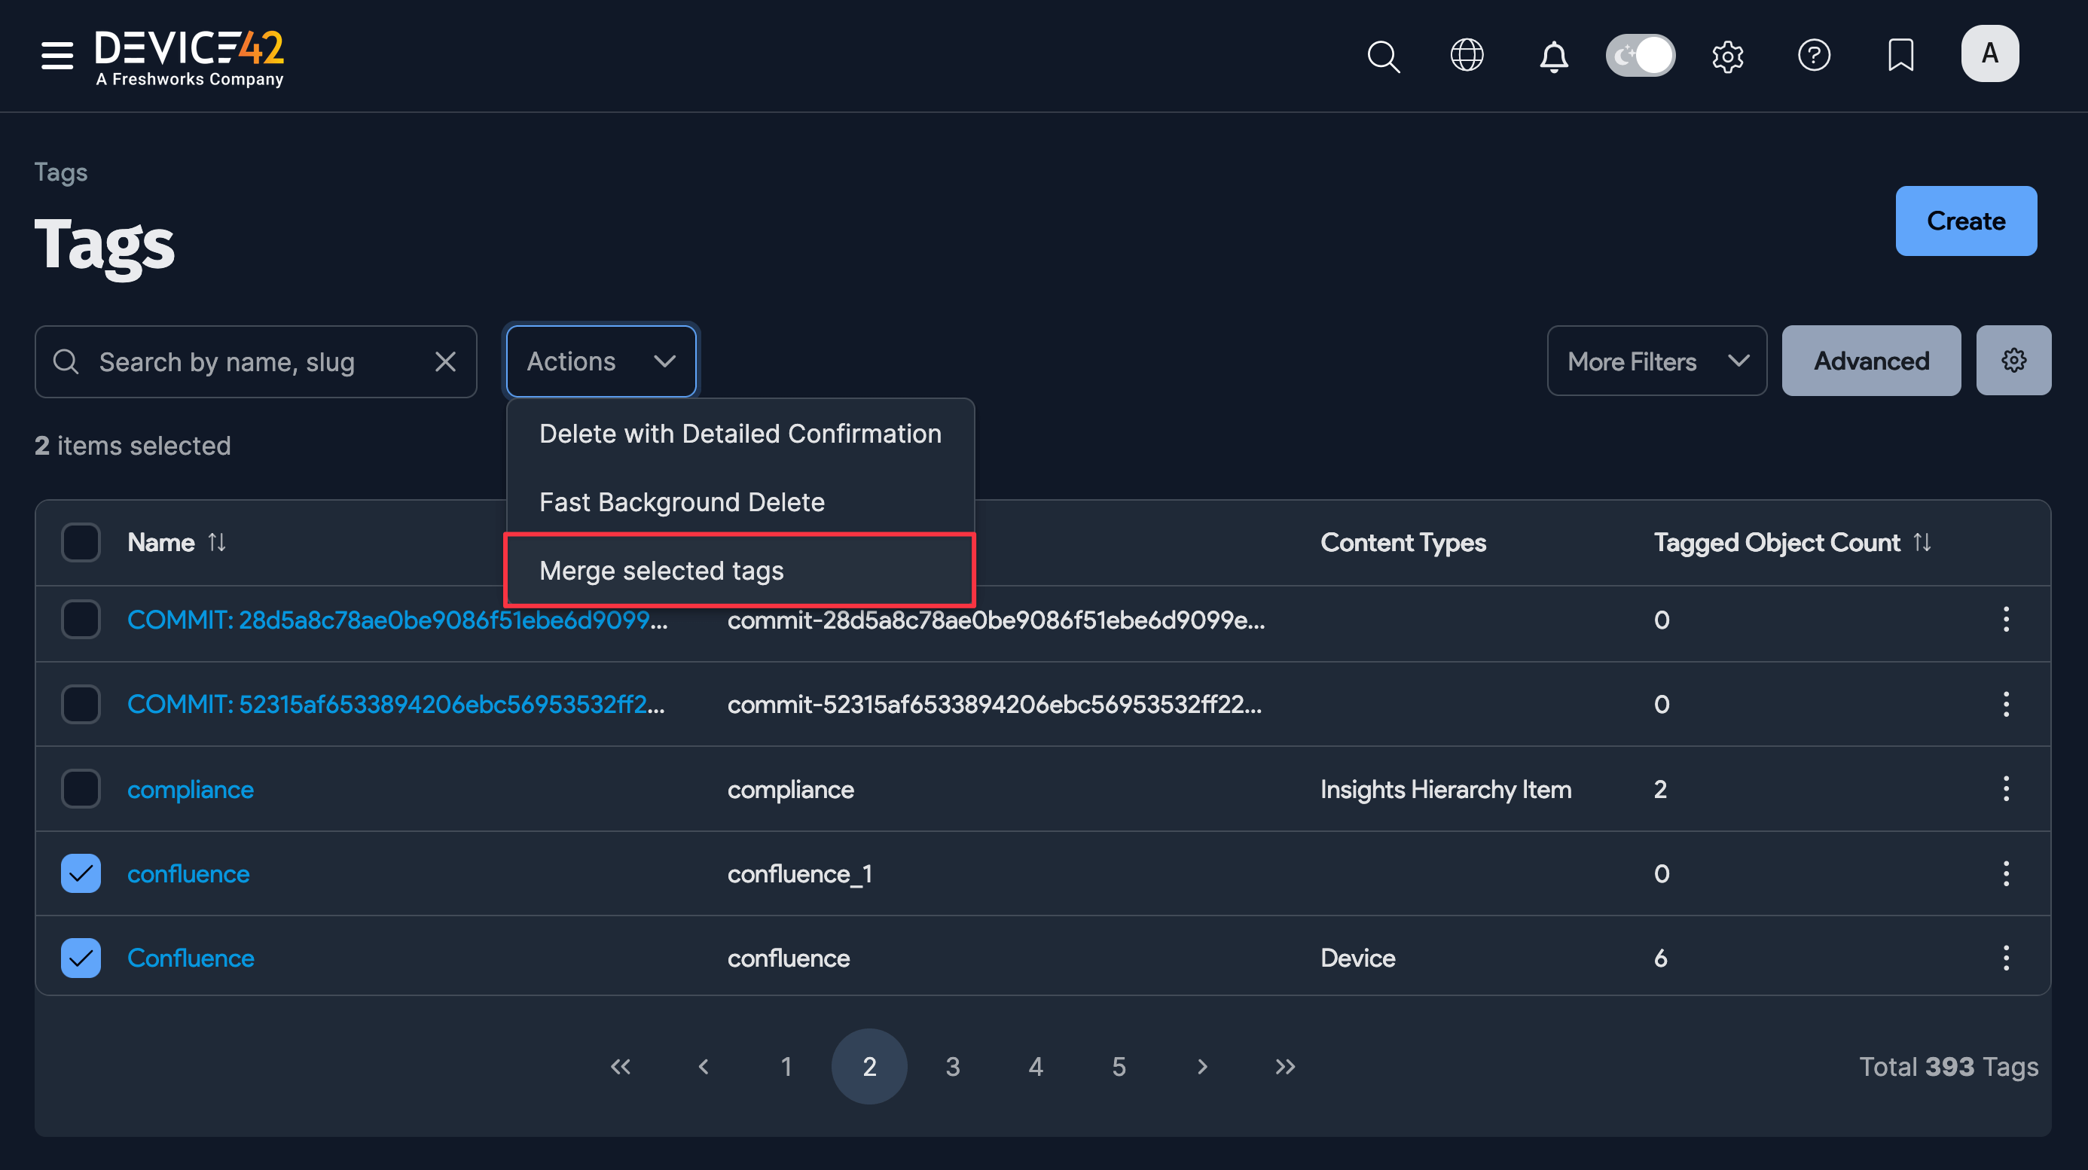Check the compliance tag checkbox

81,788
